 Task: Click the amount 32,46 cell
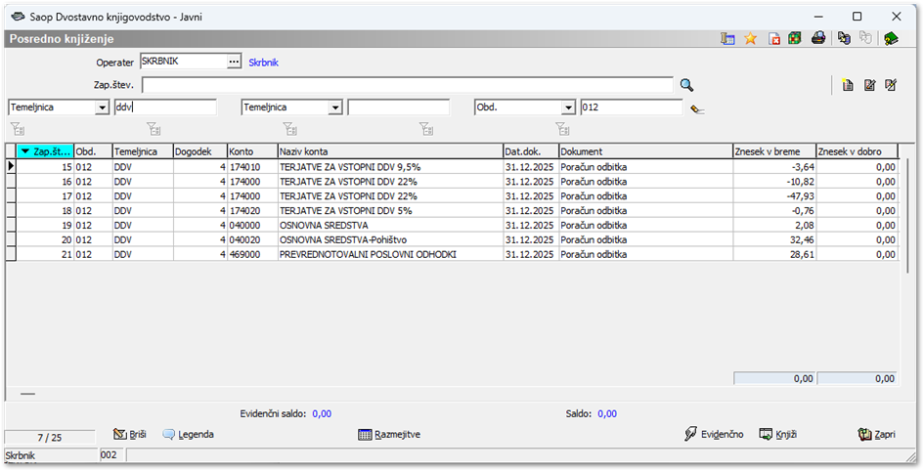[x=774, y=240]
